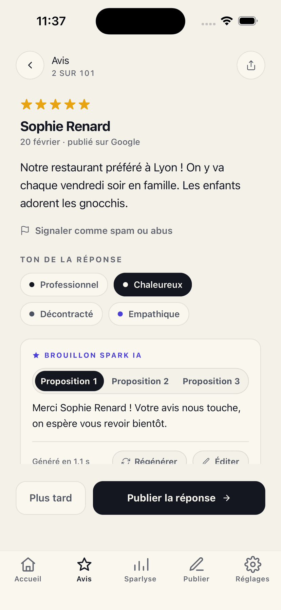This screenshot has height=610, width=281.
Task: Choose the Professionnel tone chip
Action: (64, 285)
